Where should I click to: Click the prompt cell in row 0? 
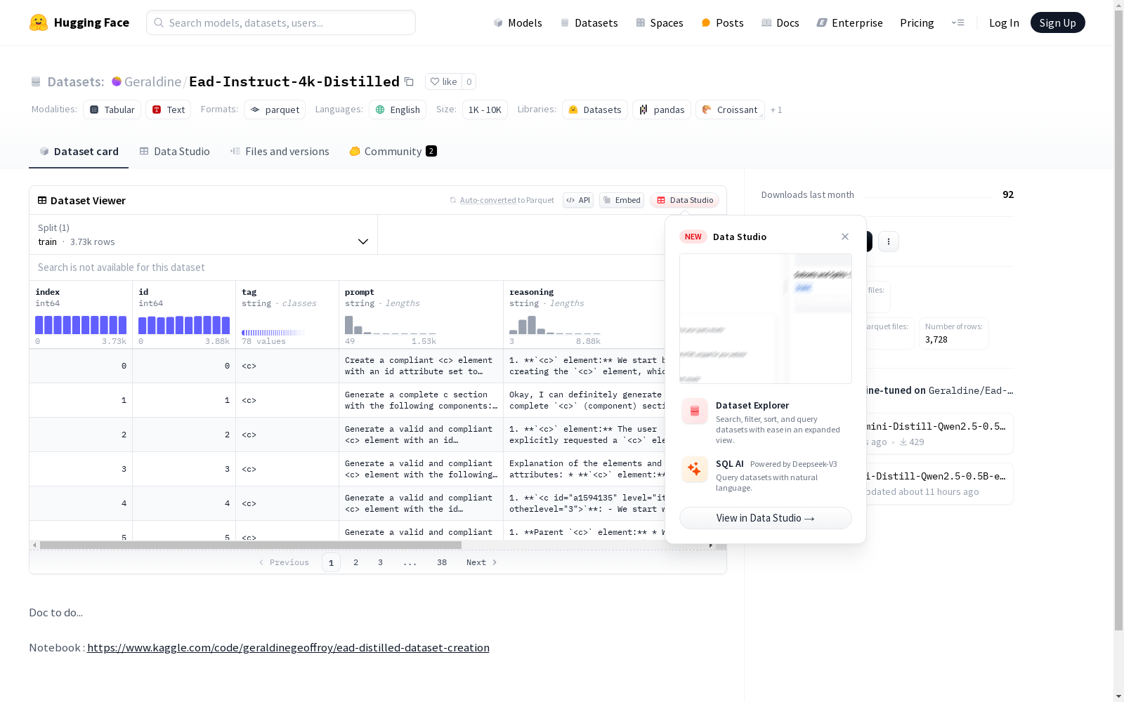(x=421, y=366)
